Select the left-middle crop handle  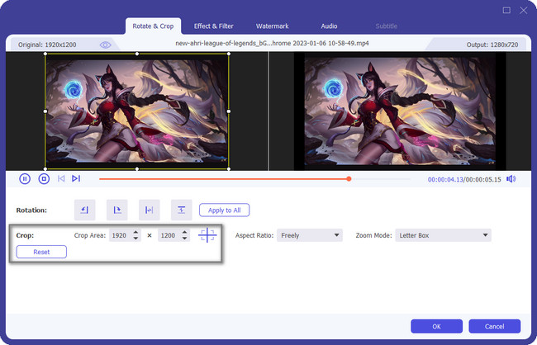tap(45, 111)
